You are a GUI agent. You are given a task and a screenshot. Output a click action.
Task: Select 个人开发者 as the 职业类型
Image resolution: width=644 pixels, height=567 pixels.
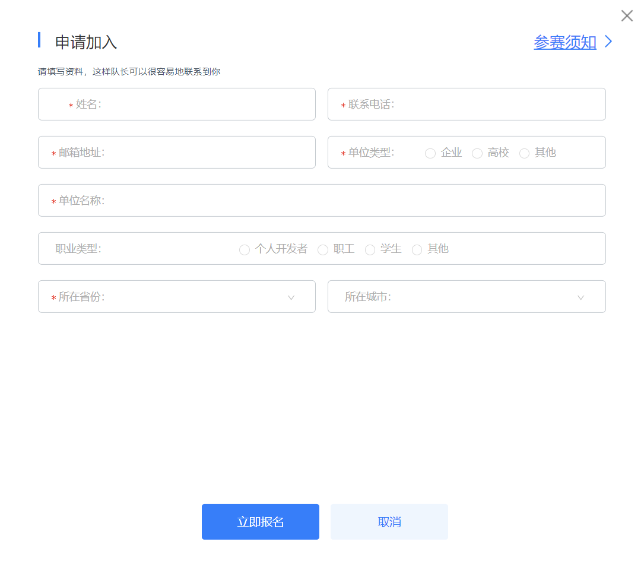coord(245,249)
